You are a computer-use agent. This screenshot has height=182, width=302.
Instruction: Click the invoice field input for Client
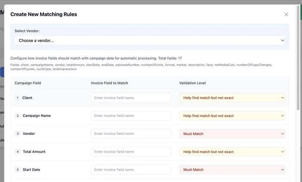pyautogui.click(x=131, y=98)
